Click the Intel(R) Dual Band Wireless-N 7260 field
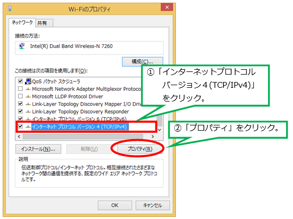 click(x=89, y=48)
